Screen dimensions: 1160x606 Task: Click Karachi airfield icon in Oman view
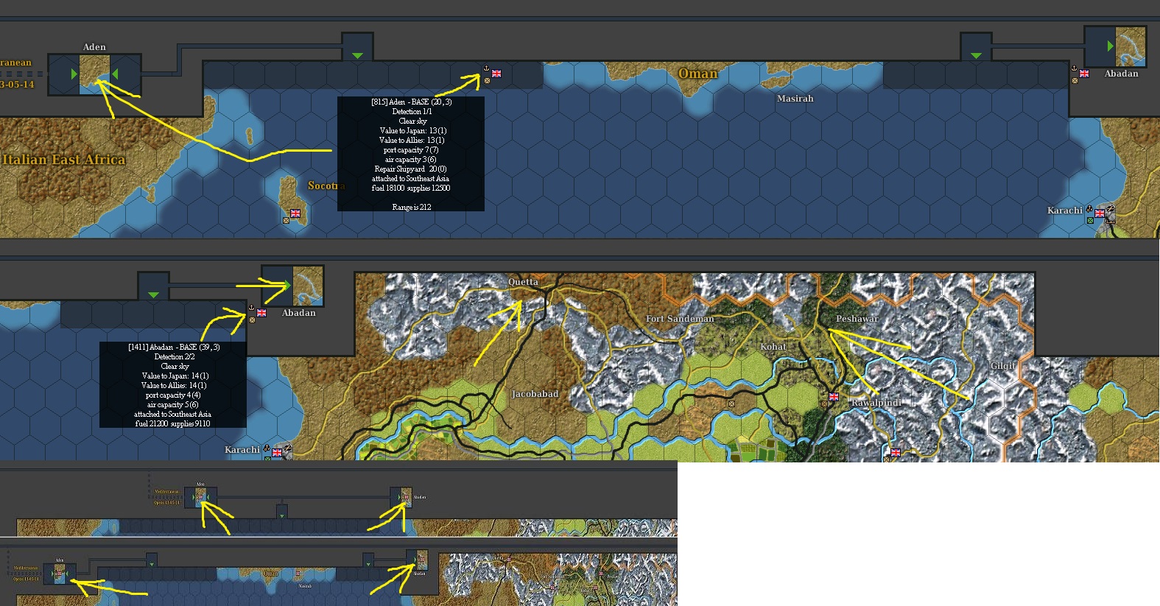1110,209
